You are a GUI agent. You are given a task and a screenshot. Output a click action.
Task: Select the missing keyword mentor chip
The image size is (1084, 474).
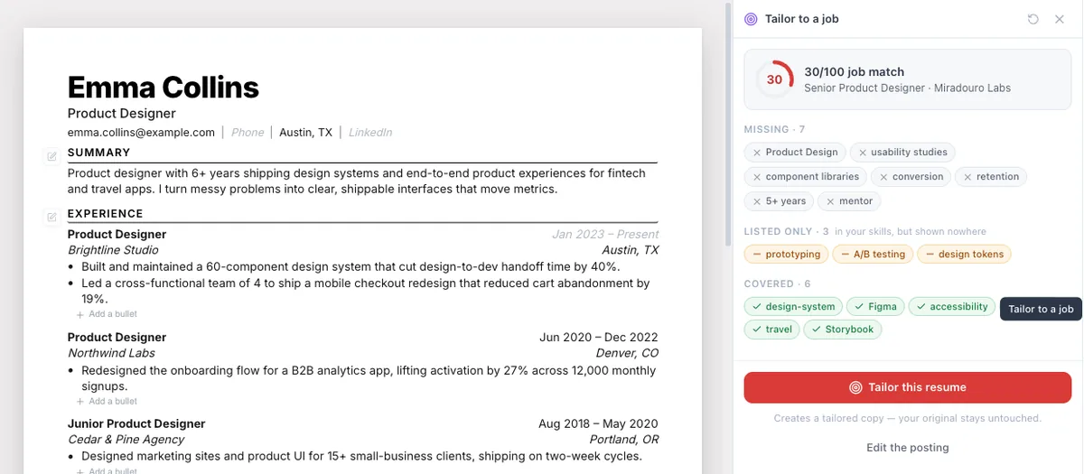click(849, 201)
